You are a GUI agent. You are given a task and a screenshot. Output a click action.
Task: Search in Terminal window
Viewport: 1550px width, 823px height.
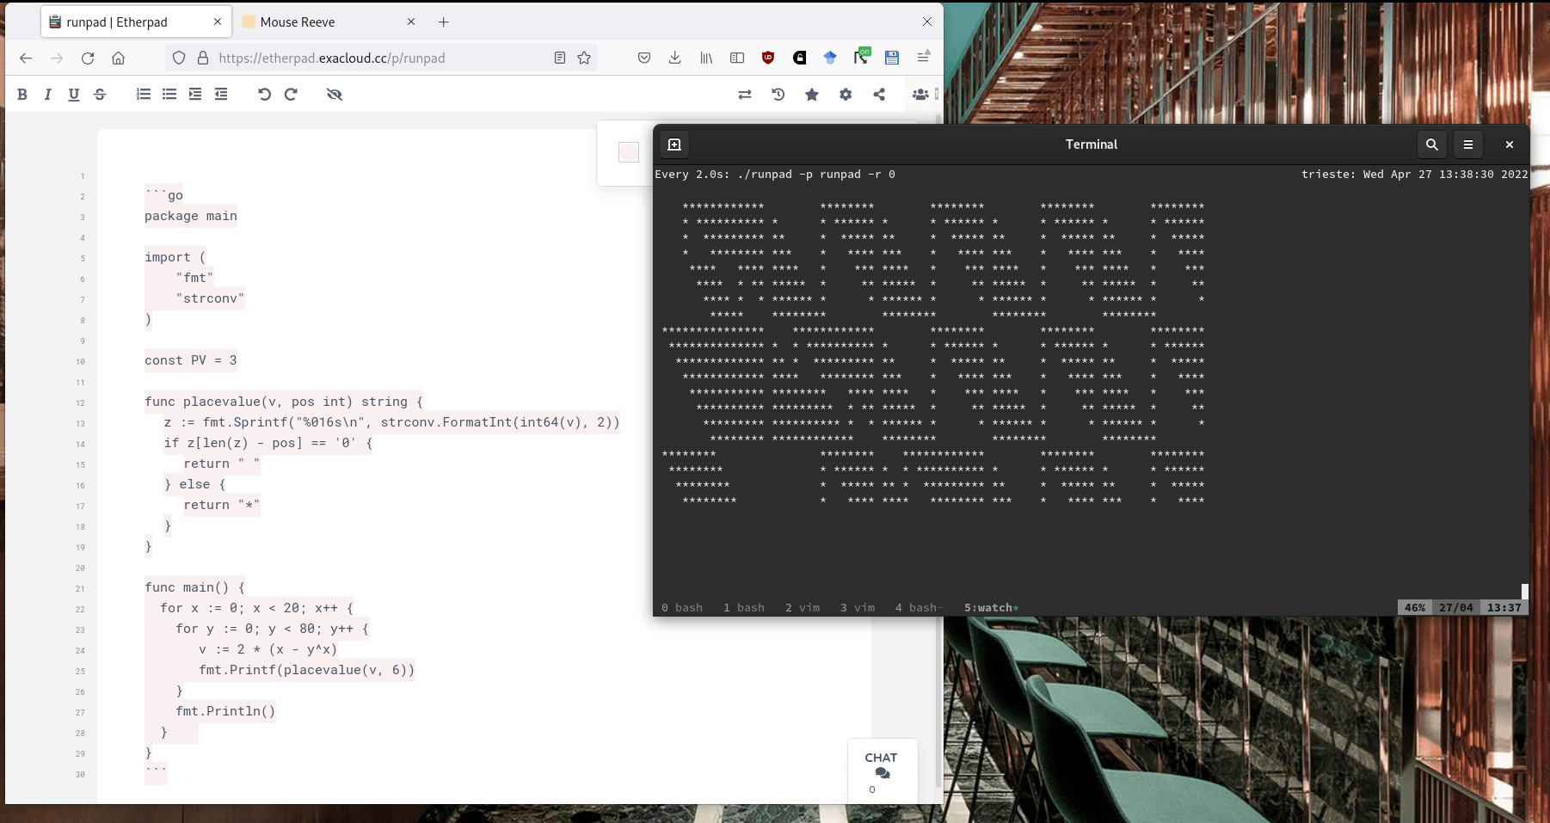point(1432,144)
